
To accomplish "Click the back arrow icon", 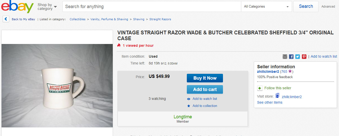I will (x=6, y=19).
